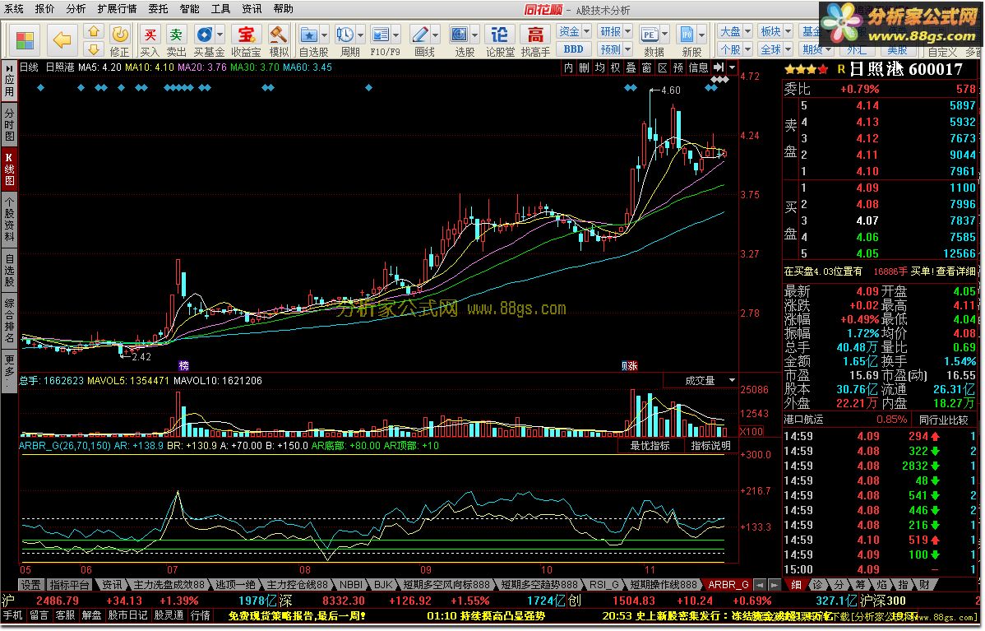Screen dimensions: 985x631
Task: Click the jump-to-end arrow icon above chart
Action: click(x=719, y=67)
